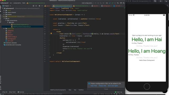Open Project panel settings gear

[x=39, y=6]
